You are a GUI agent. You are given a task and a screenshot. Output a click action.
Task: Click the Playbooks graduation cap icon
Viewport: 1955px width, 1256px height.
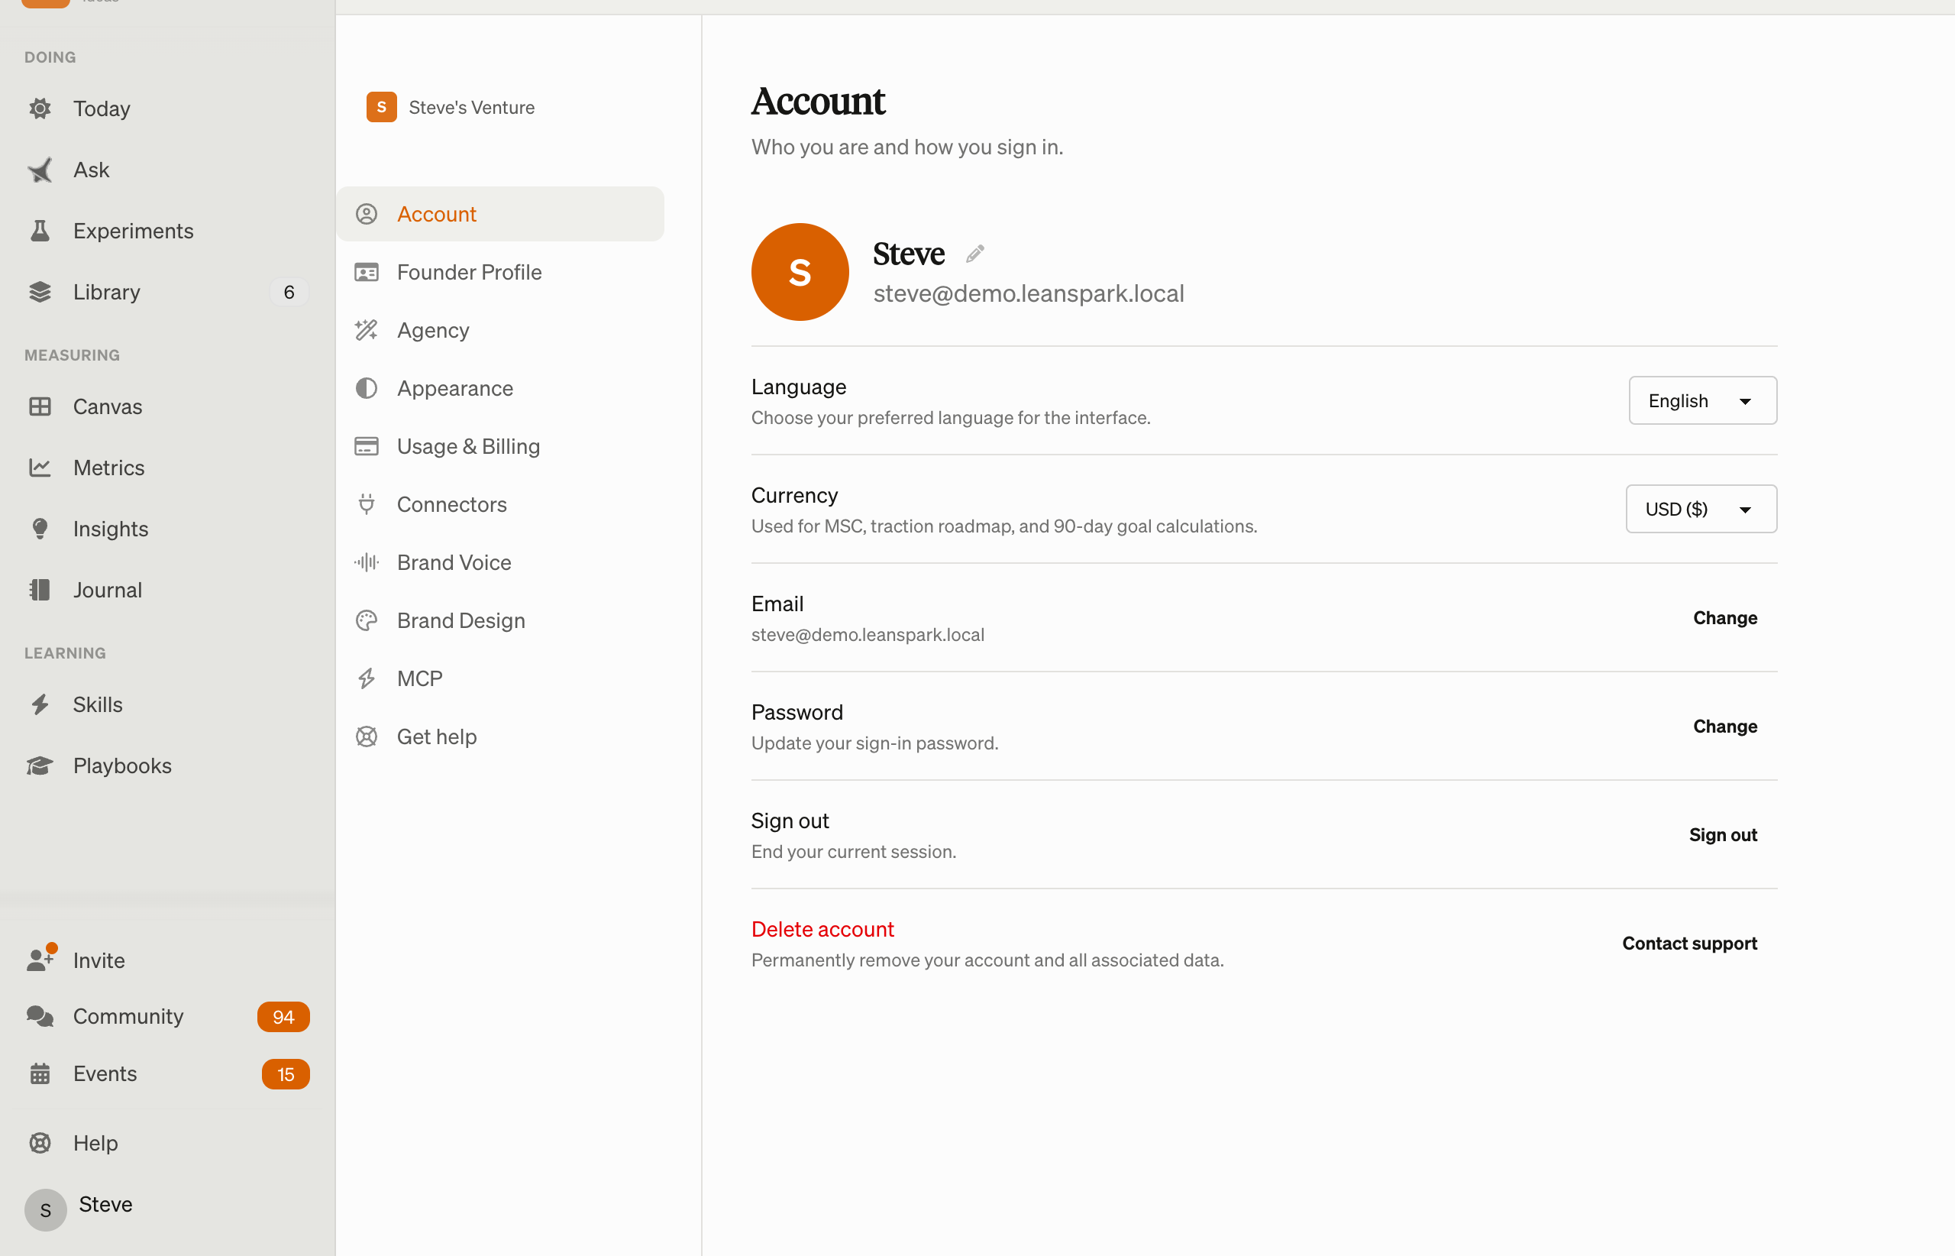pos(40,765)
